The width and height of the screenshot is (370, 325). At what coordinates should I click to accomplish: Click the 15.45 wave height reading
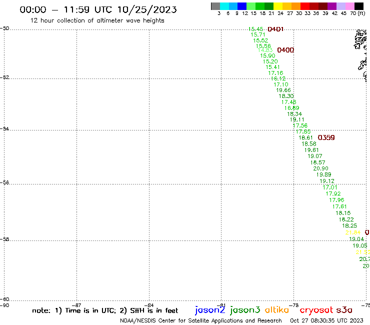(x=256, y=29)
